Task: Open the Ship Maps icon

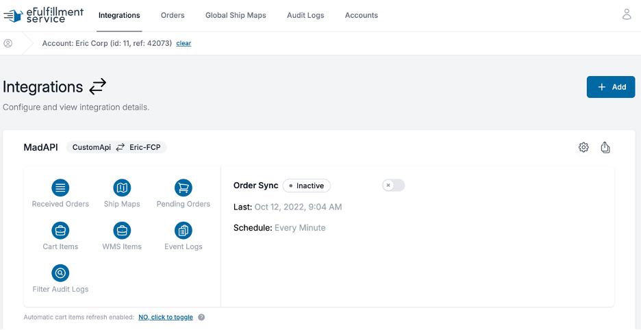Action: point(122,188)
